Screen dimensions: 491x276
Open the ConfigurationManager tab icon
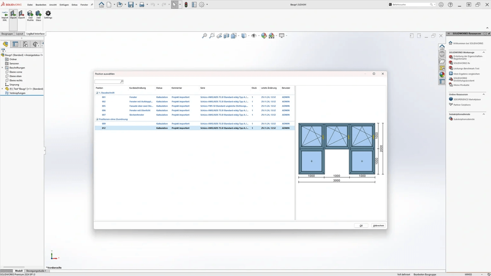(x=25, y=44)
